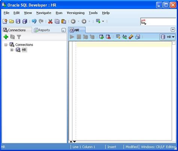
Task: Click the Redo arrow icon
Action: tap(41, 21)
